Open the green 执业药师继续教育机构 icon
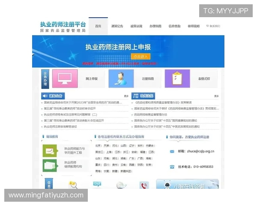Viewport: 257px width, 206px height. [50, 166]
